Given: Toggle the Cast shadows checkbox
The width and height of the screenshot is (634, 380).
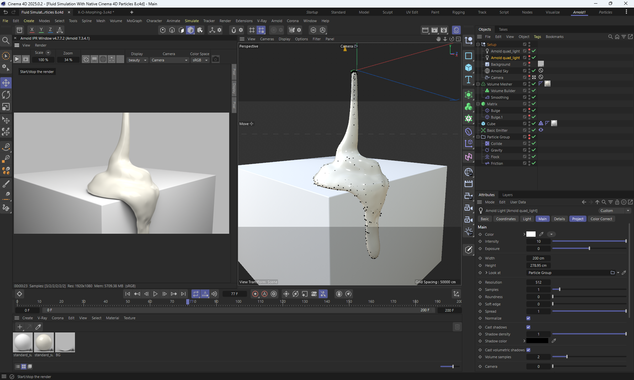Looking at the screenshot, I should coord(528,327).
